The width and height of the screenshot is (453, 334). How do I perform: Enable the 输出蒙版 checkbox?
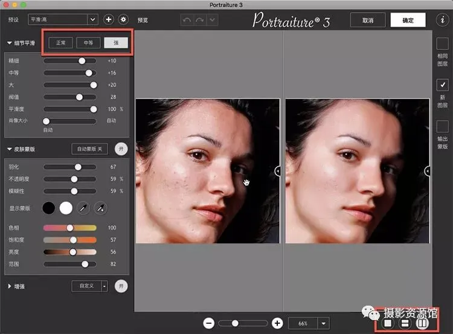pos(442,127)
